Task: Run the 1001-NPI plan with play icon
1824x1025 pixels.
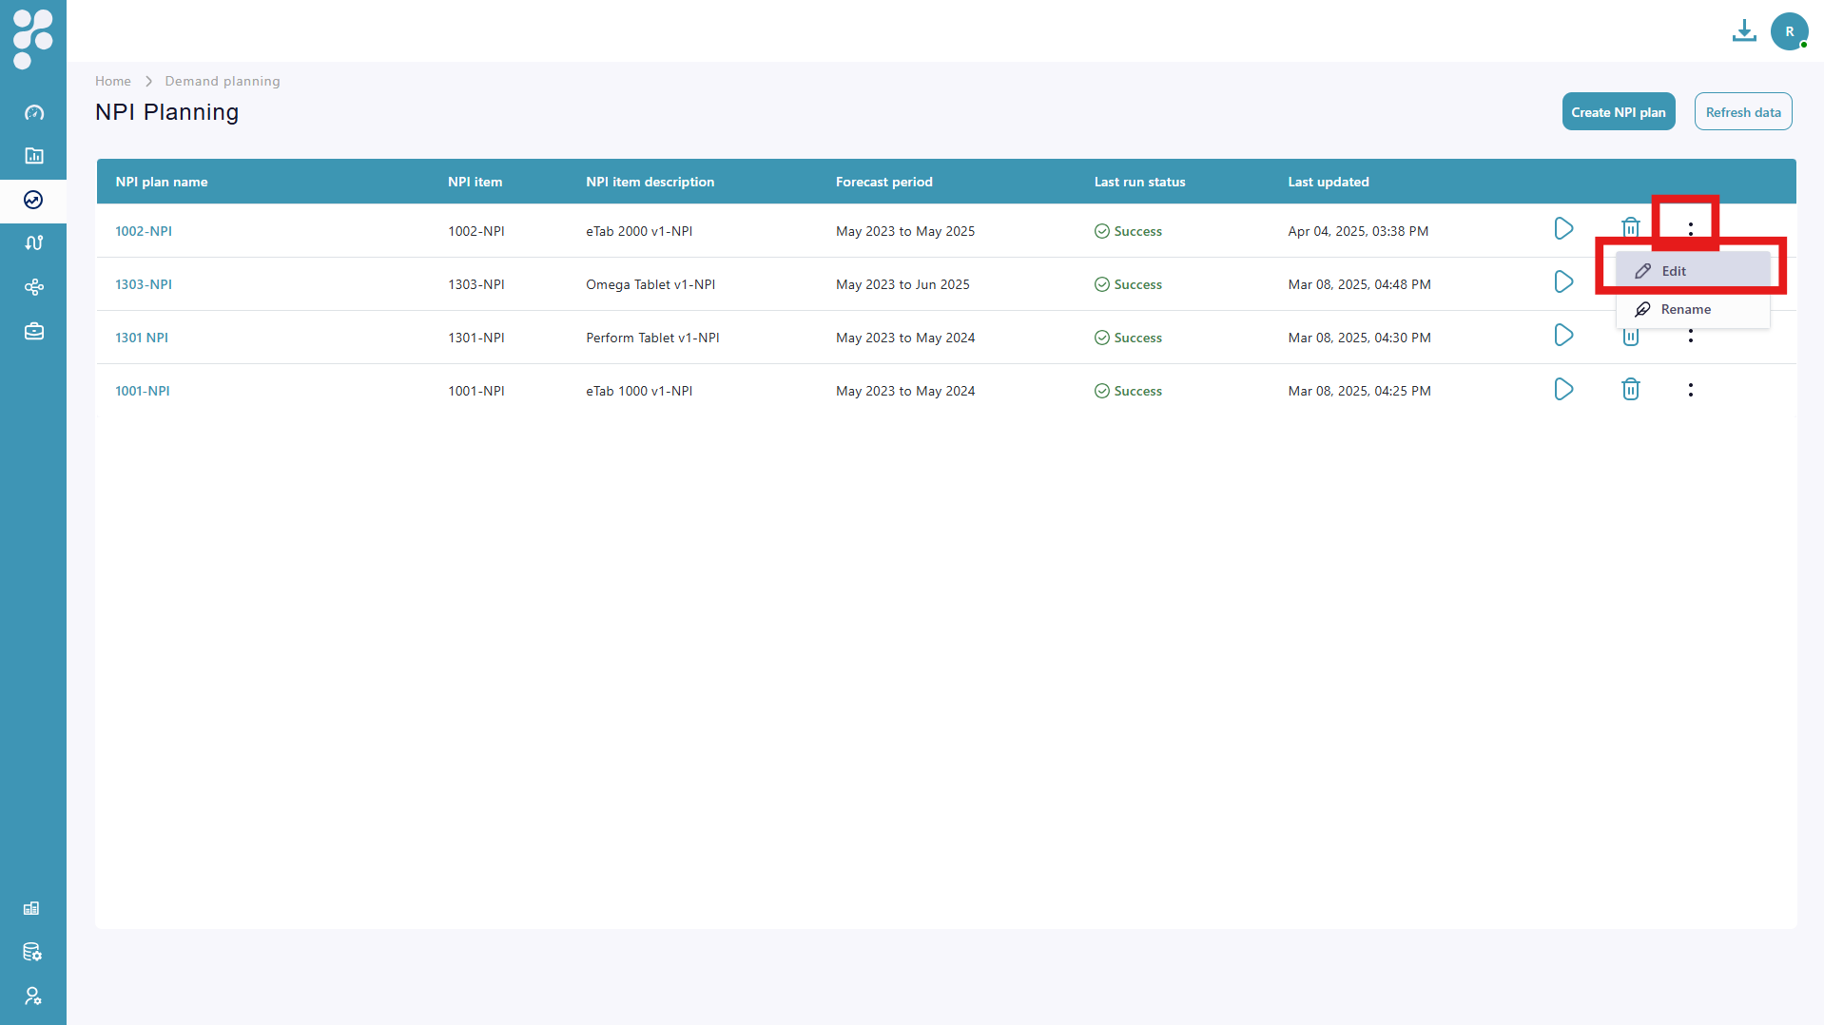Action: click(1563, 389)
